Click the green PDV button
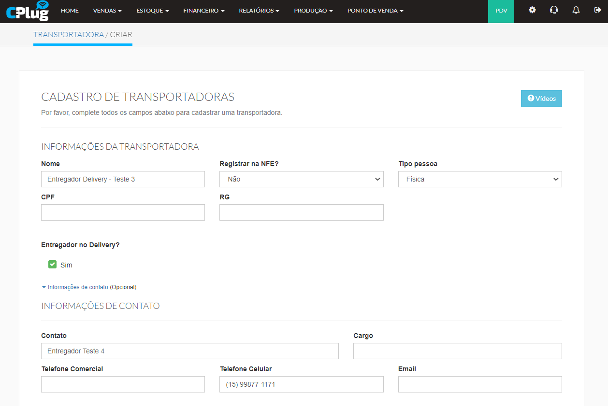This screenshot has width=608, height=406. tap(501, 11)
